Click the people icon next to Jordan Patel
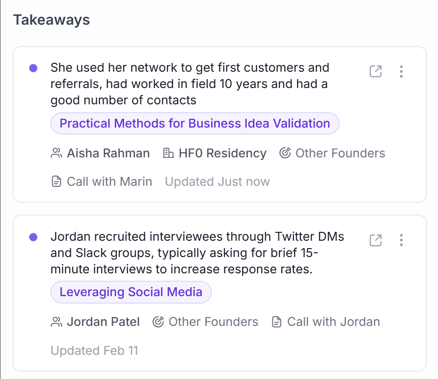This screenshot has height=379, width=438. pos(56,322)
